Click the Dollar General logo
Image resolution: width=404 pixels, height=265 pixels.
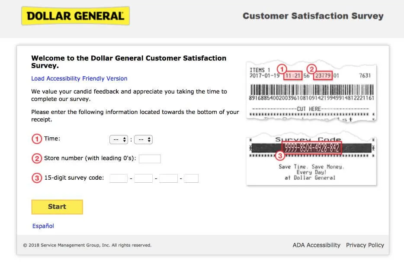tap(75, 16)
